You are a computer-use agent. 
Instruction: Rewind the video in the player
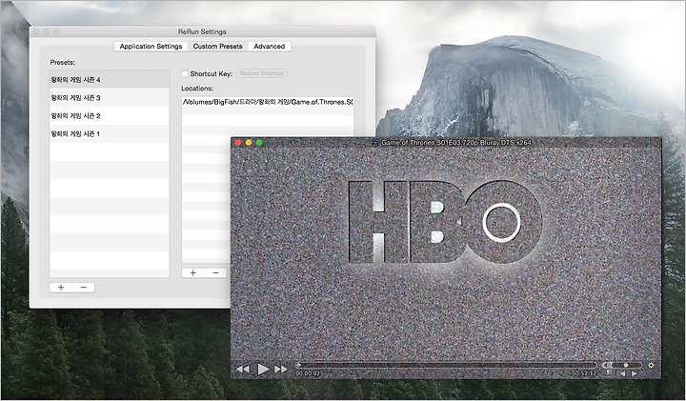pos(243,370)
